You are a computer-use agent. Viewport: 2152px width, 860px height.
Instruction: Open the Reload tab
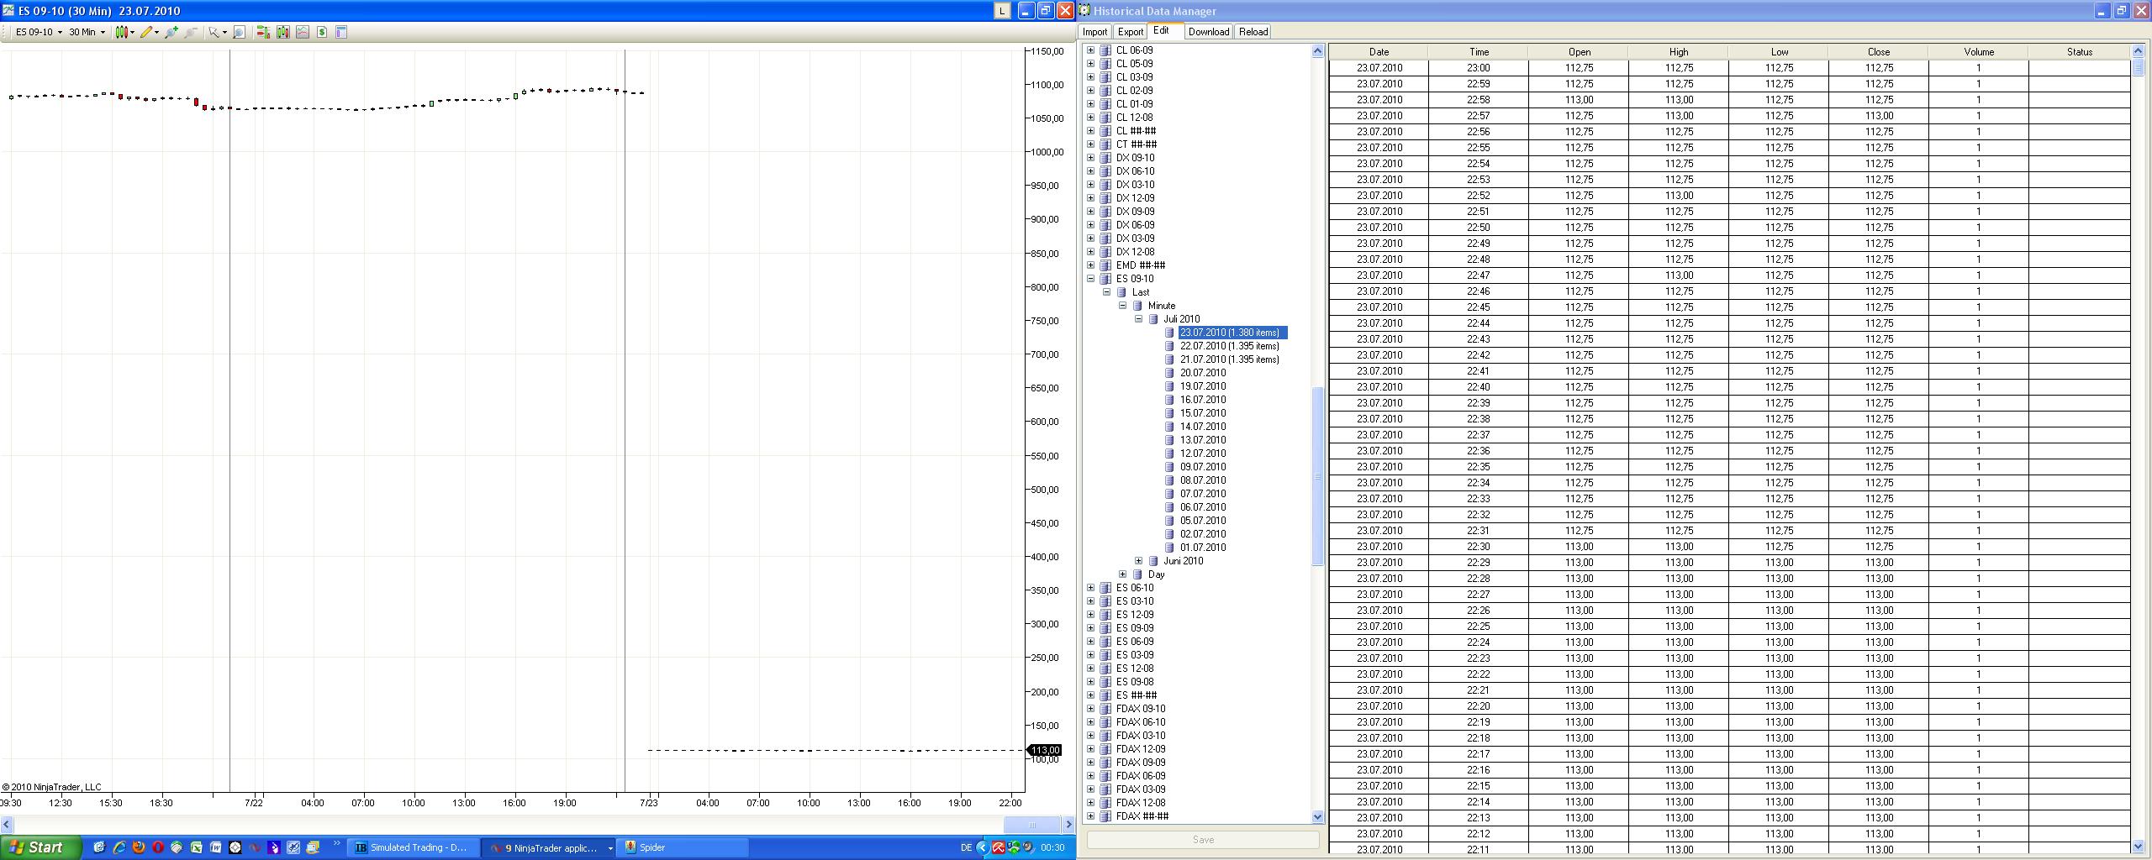pyautogui.click(x=1253, y=32)
